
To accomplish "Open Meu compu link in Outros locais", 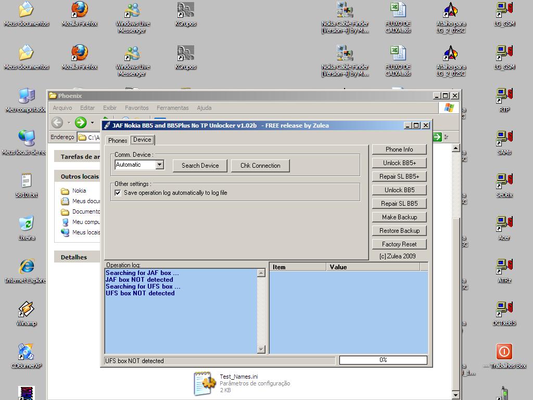I will click(81, 222).
